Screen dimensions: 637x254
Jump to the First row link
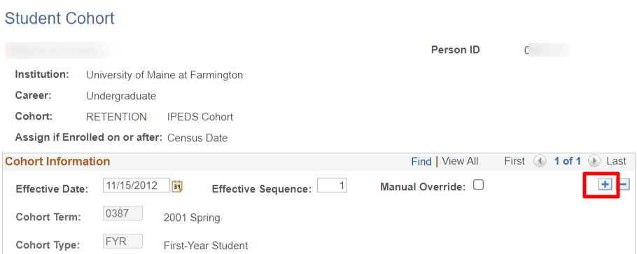[514, 162]
